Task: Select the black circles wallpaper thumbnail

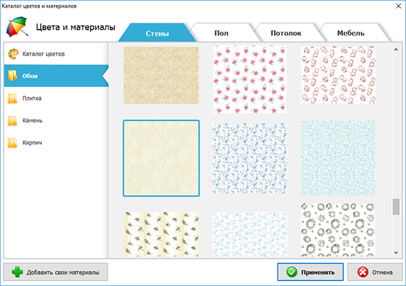Action: click(x=338, y=229)
